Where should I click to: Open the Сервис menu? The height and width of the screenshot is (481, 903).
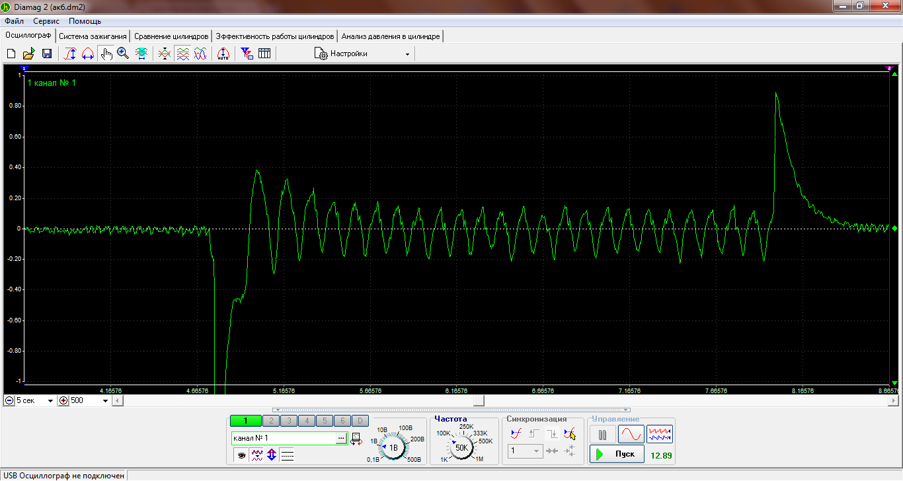pos(46,21)
